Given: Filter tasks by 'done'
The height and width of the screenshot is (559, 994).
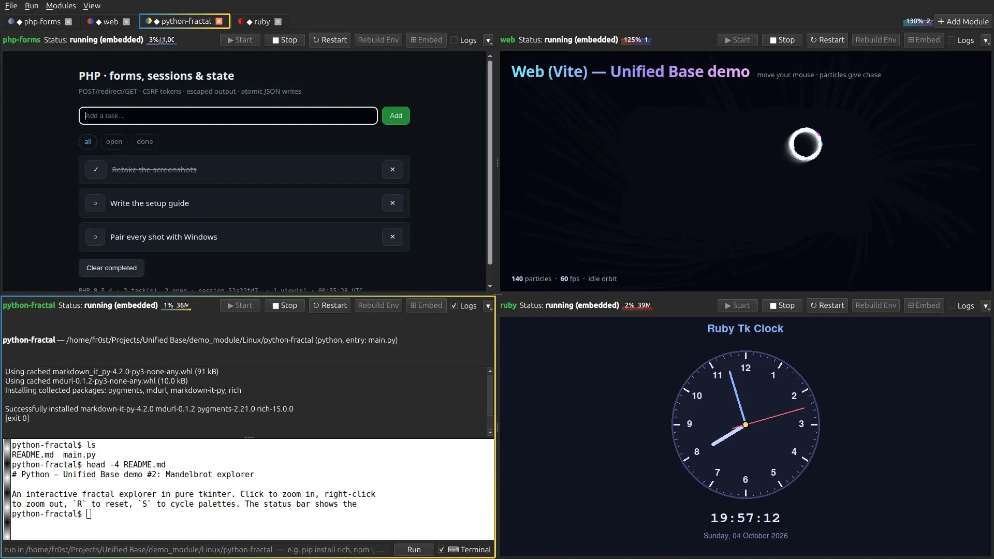Looking at the screenshot, I should pyautogui.click(x=145, y=142).
